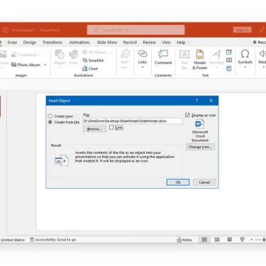Click the Slide Number ribbon icon
The height and width of the screenshot is (266, 266).
click(x=229, y=60)
